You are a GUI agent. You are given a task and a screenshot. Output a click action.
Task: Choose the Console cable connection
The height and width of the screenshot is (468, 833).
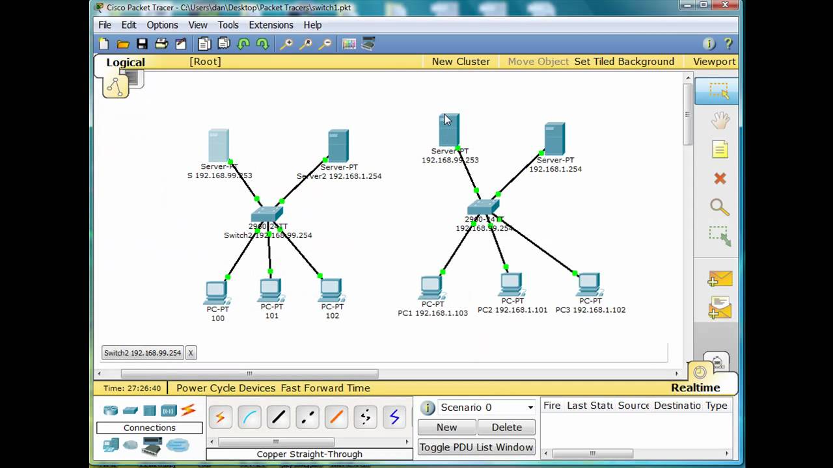(249, 417)
